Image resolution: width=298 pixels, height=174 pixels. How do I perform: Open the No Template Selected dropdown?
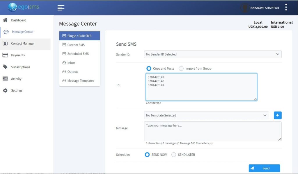click(x=206, y=115)
